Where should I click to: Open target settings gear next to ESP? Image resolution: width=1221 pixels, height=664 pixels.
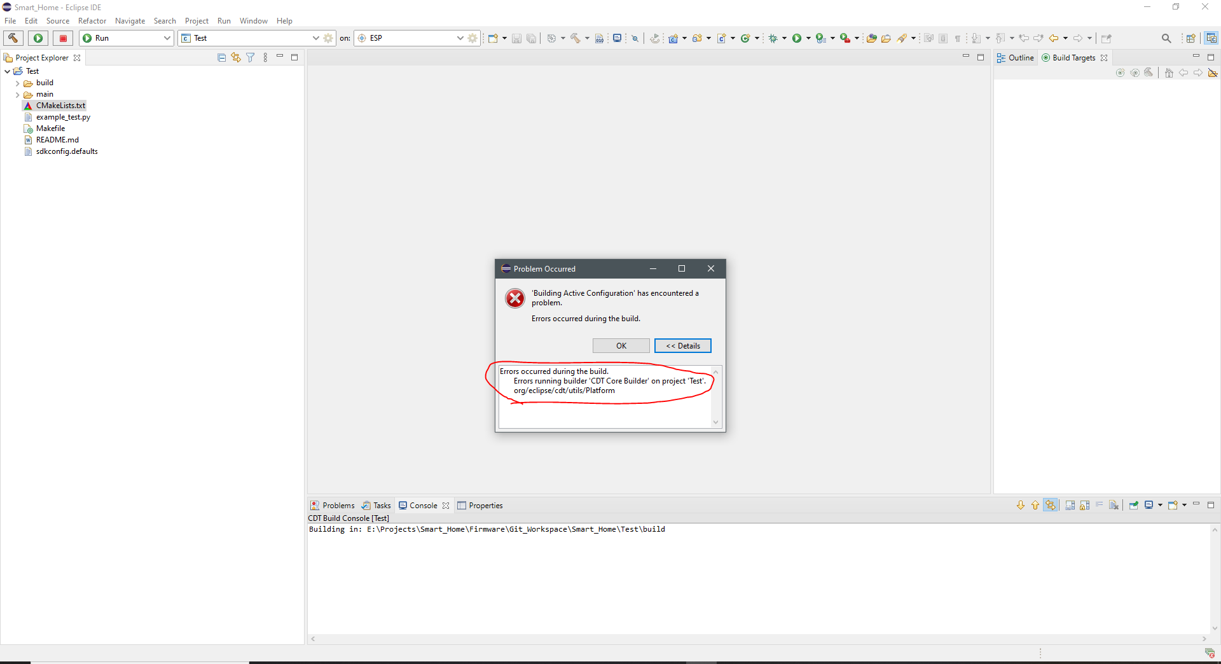tap(473, 38)
